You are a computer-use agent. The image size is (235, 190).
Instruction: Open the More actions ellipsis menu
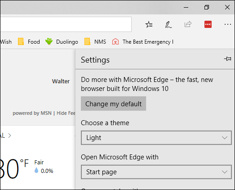[228, 24]
